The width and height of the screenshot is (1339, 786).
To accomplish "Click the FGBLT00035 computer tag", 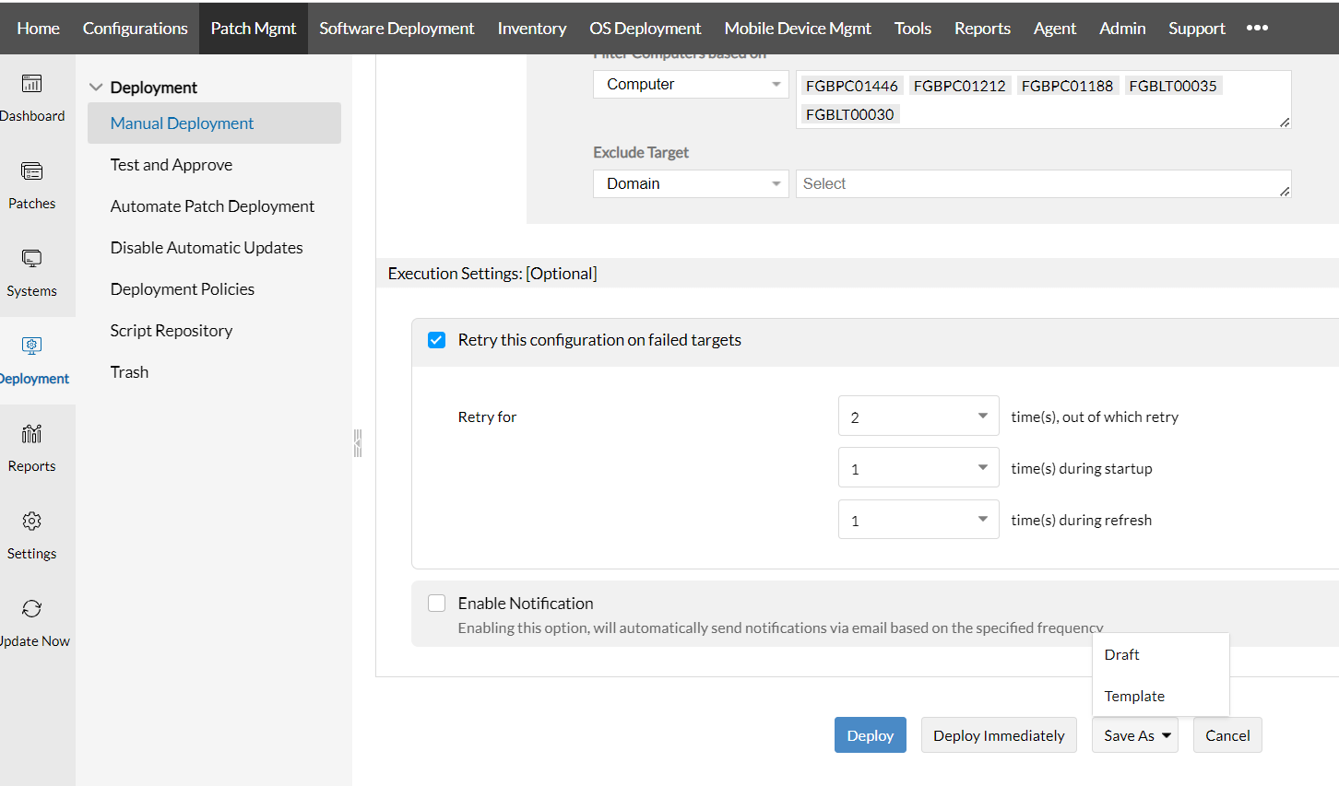I will coord(1173,86).
